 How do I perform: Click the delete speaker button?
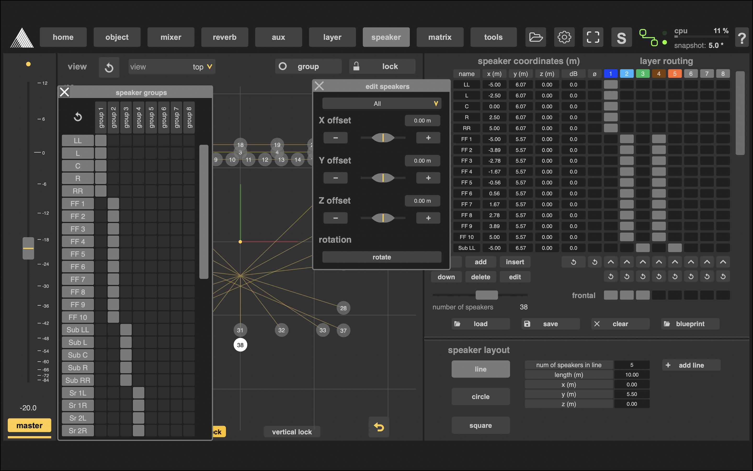point(480,277)
